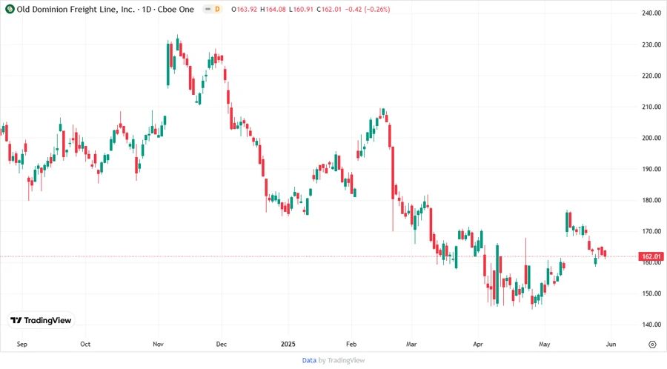The height and width of the screenshot is (369, 667).
Task: Click the 220.00 price axis label
Action: tap(651, 76)
